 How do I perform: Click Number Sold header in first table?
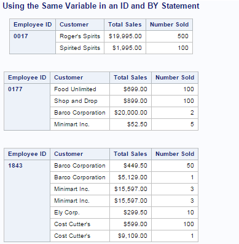pos(170,25)
